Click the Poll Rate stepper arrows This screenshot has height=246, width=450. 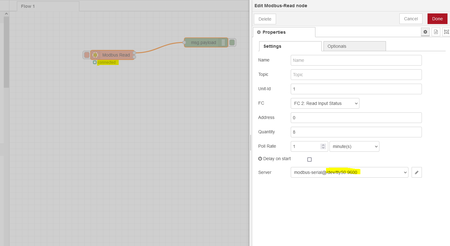coord(323,146)
